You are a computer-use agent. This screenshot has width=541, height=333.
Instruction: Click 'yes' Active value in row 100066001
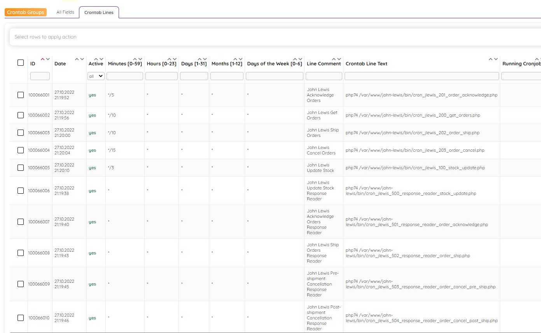click(92, 95)
